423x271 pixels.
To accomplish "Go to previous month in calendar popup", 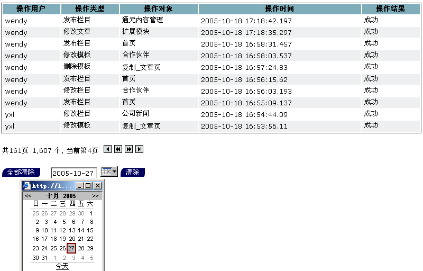I will (x=29, y=196).
